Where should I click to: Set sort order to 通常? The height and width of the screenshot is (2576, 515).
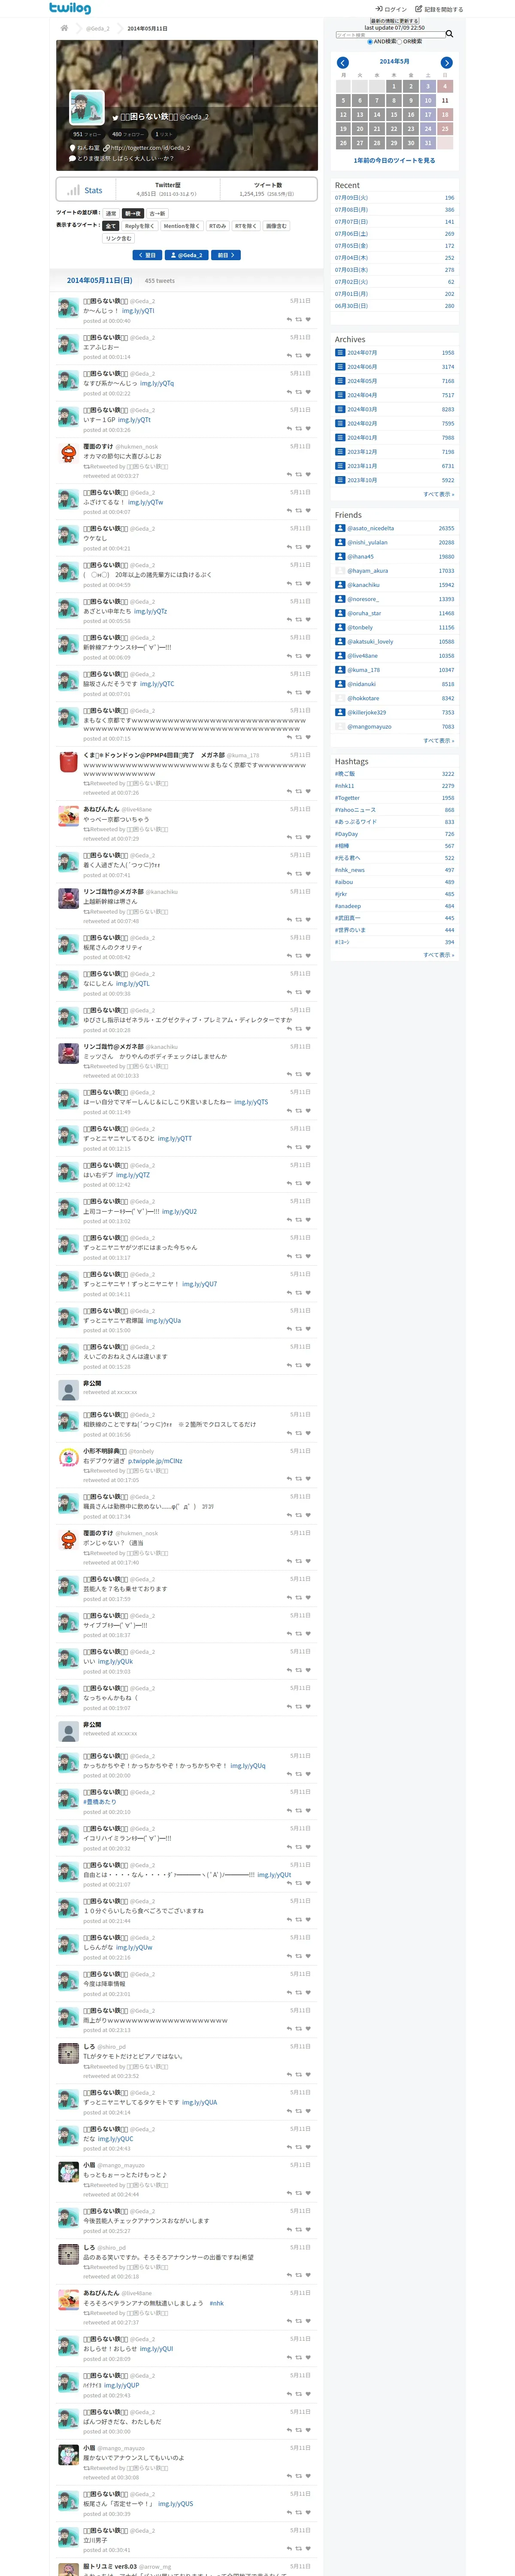[x=111, y=213]
